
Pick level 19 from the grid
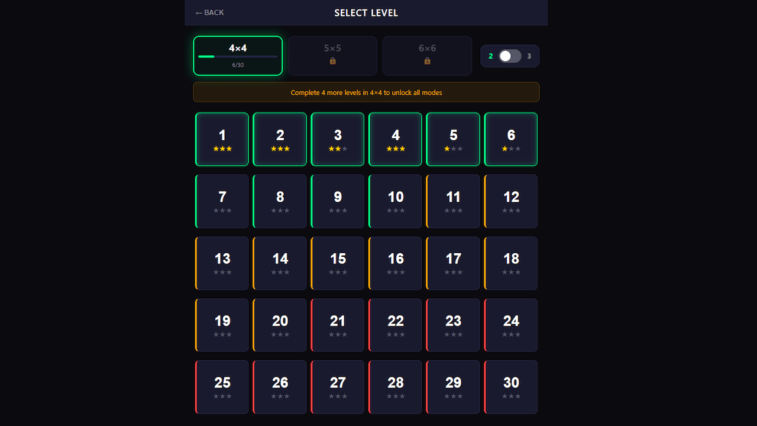click(x=222, y=325)
